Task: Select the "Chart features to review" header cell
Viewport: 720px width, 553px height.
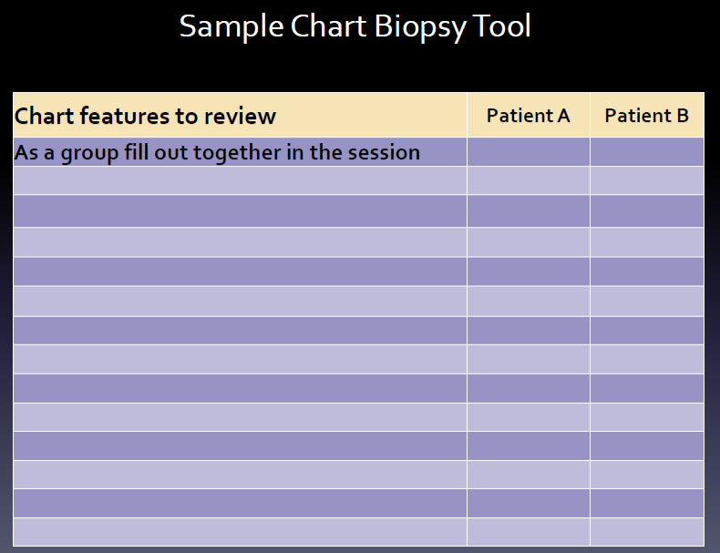Action: [x=241, y=115]
